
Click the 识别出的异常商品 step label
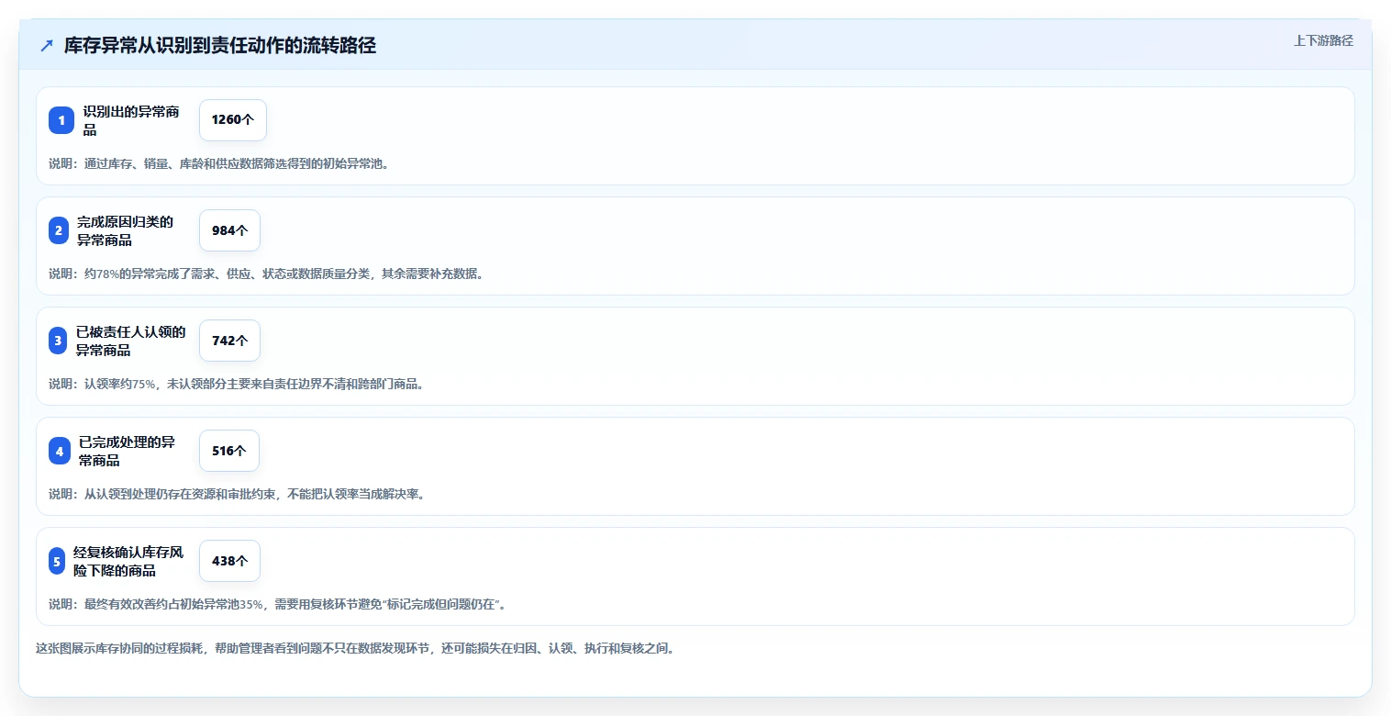[131, 120]
